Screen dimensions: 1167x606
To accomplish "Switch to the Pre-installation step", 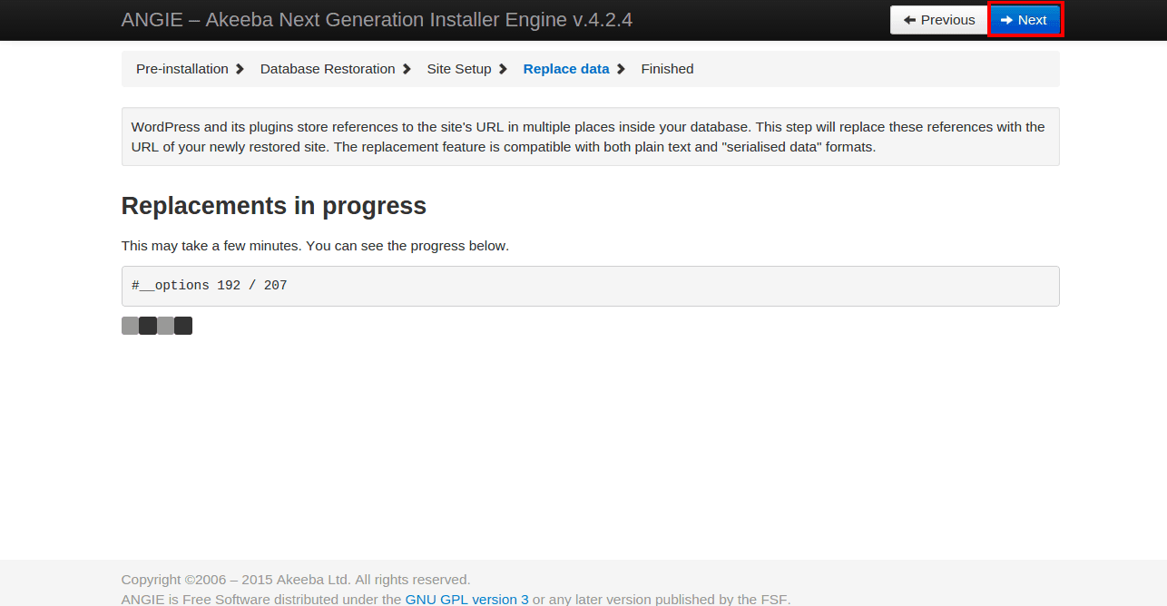I will (x=181, y=68).
